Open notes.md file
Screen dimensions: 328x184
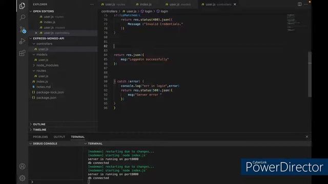pos(63,87)
